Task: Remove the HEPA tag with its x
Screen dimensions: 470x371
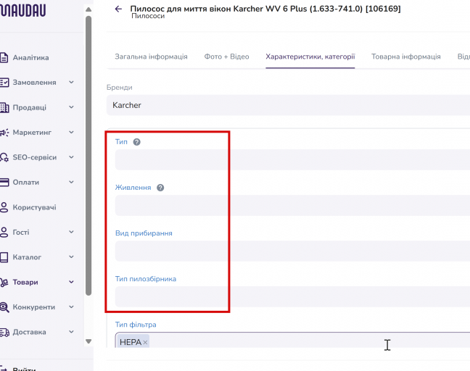Action: click(x=145, y=342)
